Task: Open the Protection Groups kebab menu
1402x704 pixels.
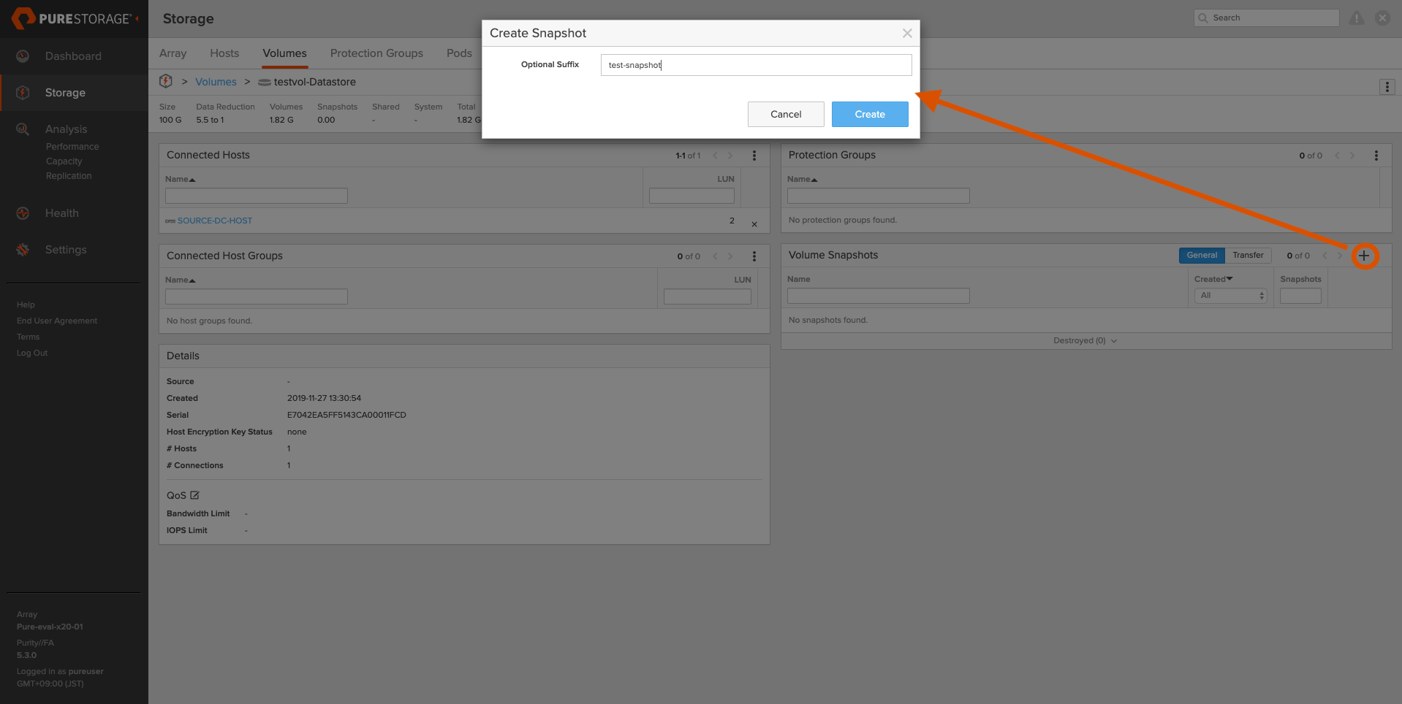Action: (x=1376, y=156)
